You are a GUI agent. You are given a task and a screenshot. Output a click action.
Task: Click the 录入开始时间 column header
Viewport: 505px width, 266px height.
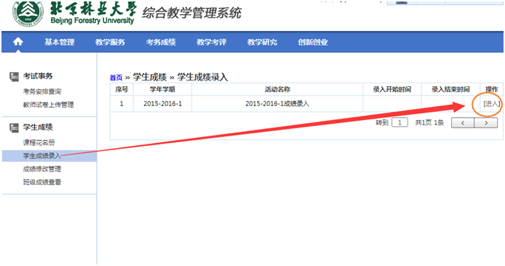(x=392, y=89)
